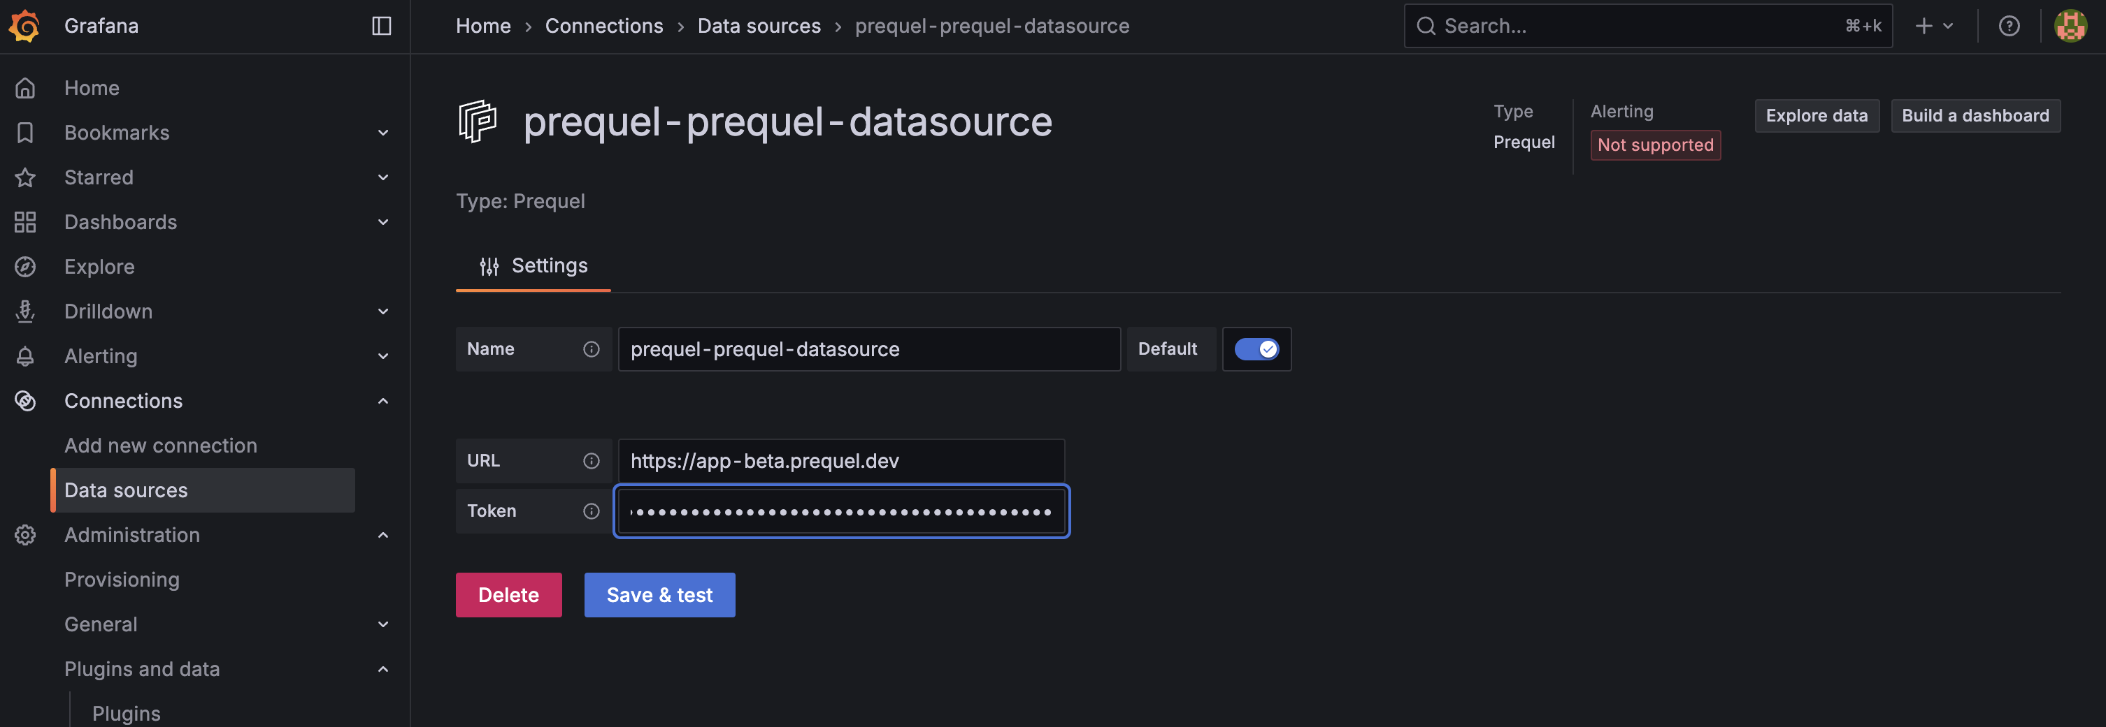
Task: Click the Token password field
Action: 841,511
